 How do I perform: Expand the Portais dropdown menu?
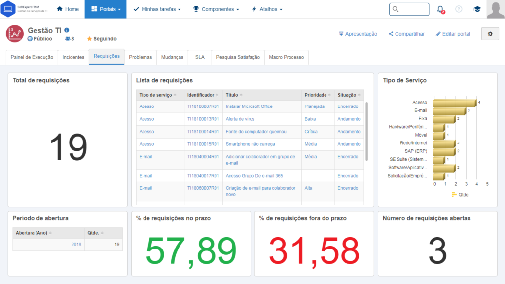tap(105, 9)
